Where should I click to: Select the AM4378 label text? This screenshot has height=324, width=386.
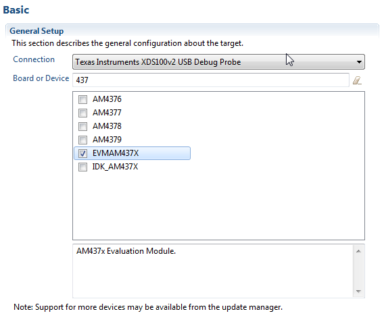(107, 126)
